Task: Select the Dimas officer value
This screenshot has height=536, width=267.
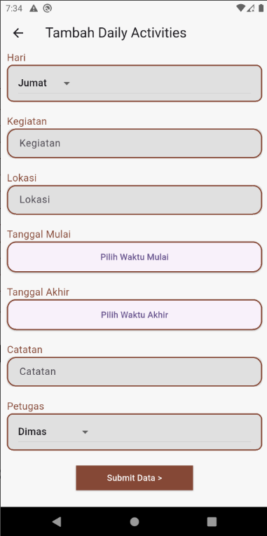Action: click(x=32, y=432)
